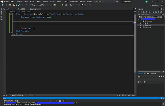The image size is (165, 106).
Task: Open the first menu item in menu bar
Action: (x=6, y=2)
